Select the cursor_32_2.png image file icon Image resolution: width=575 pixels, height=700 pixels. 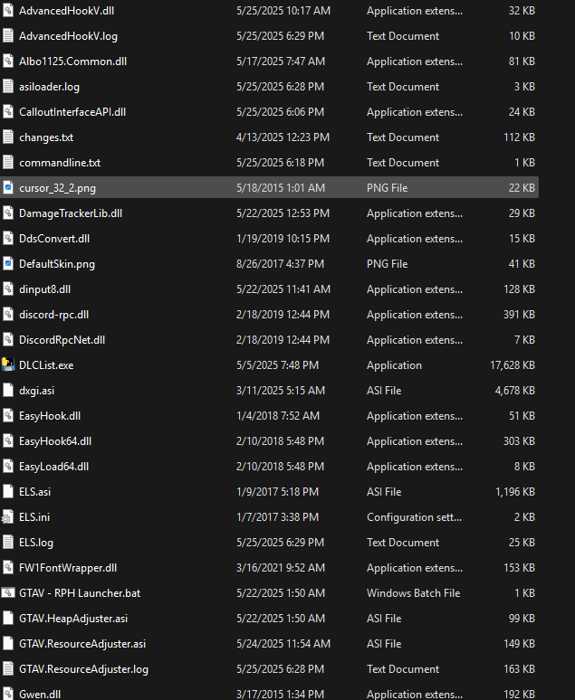pyautogui.click(x=8, y=188)
